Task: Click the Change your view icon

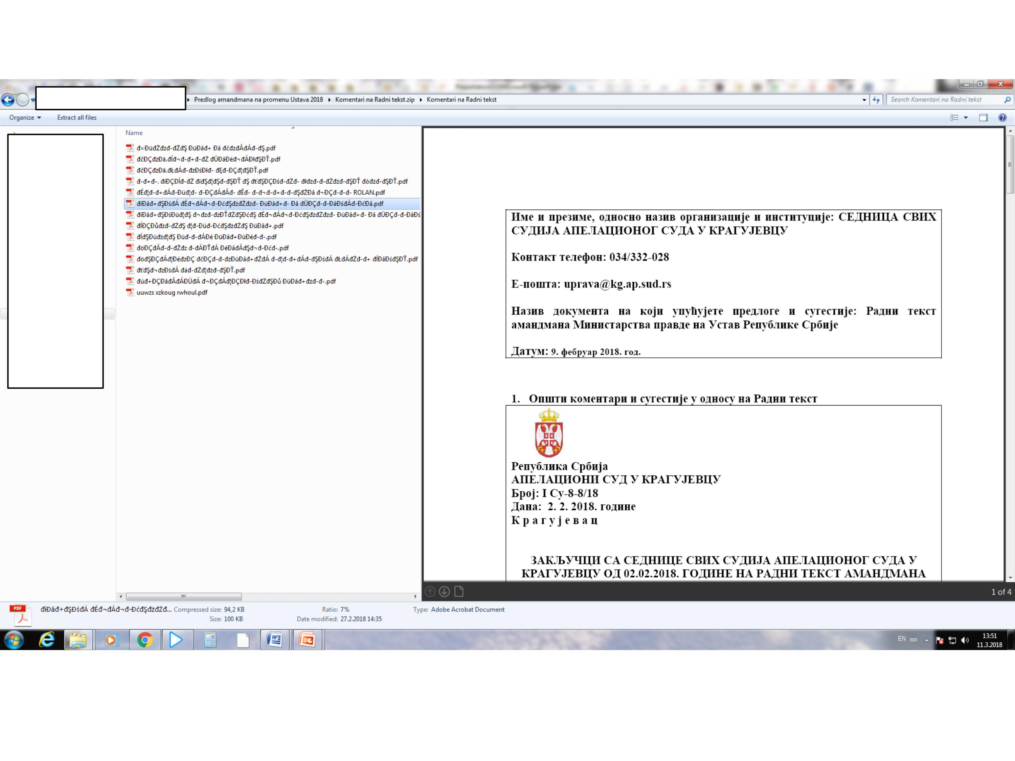Action: point(954,117)
